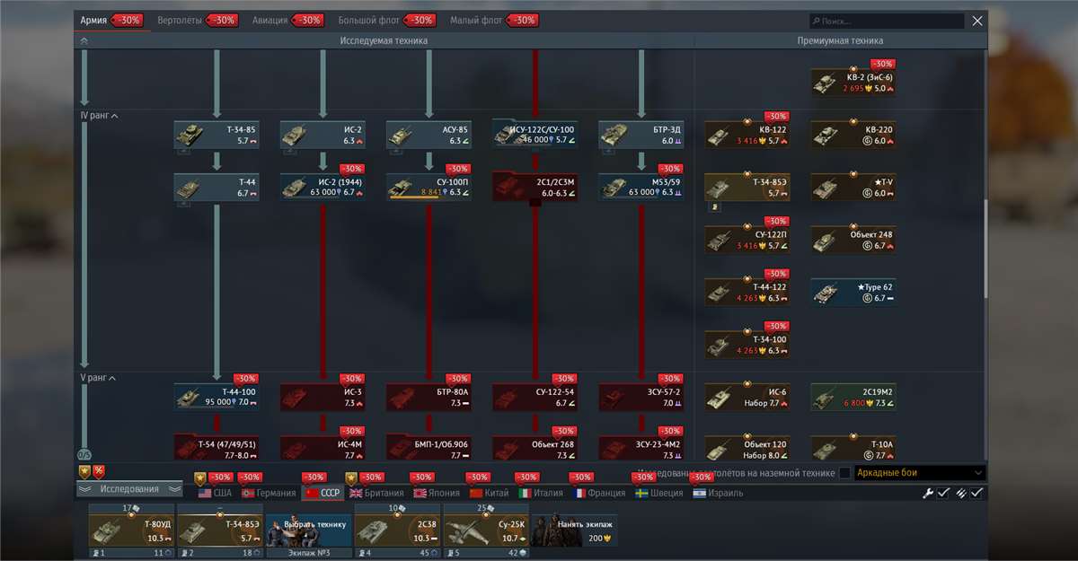Open the Аркадные бои mode dropdown
1078x561 pixels.
[x=918, y=472]
